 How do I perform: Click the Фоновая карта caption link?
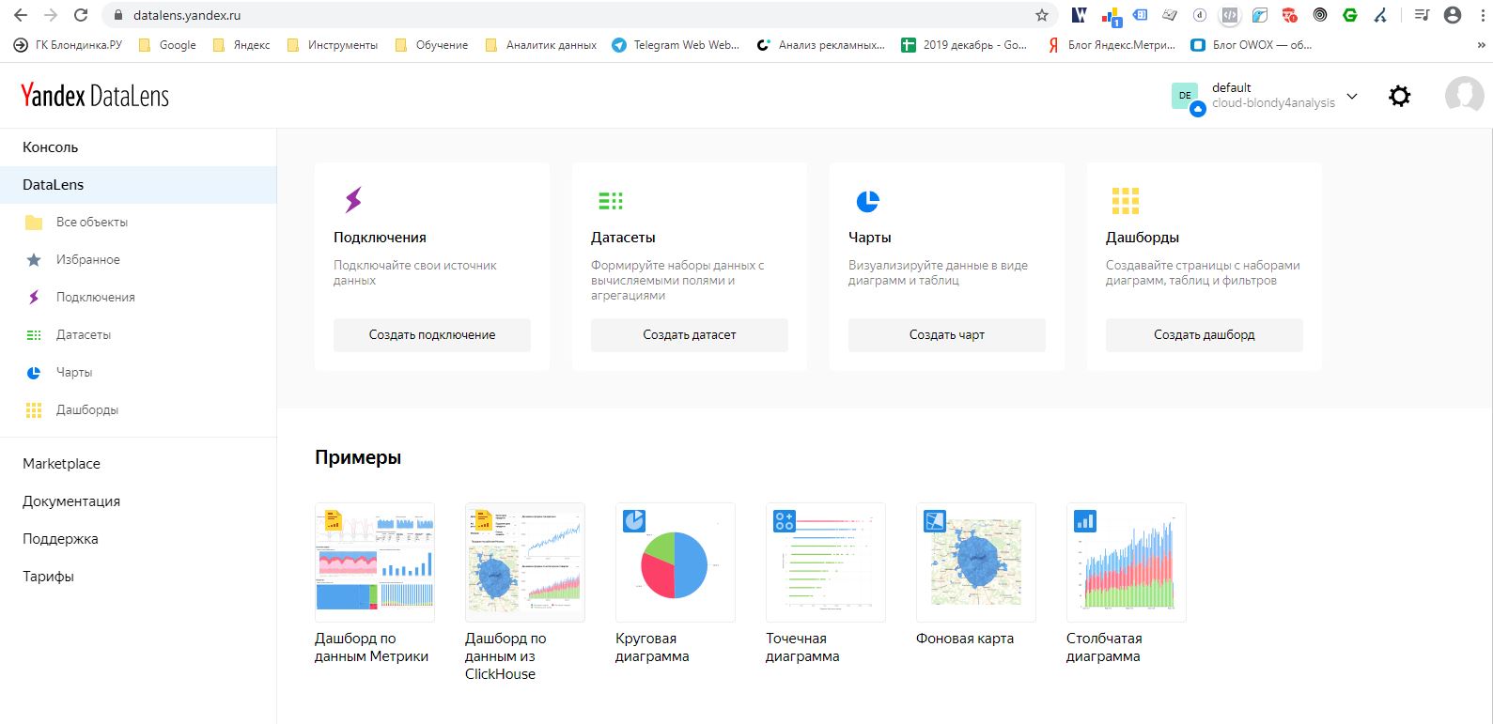(965, 639)
